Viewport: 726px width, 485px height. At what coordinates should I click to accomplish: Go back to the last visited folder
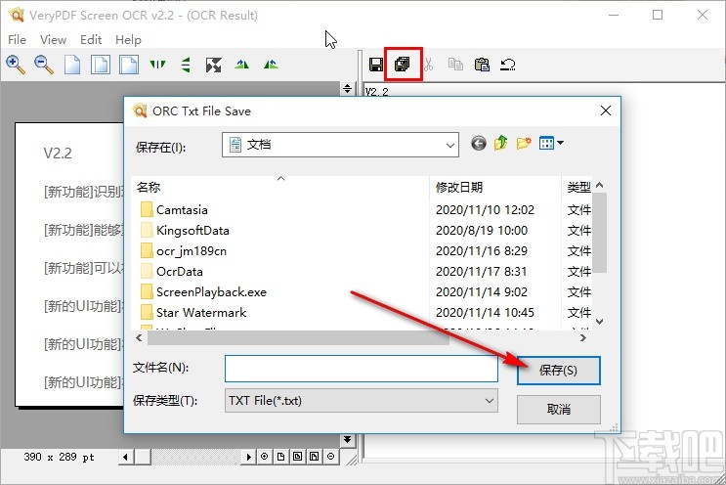[x=479, y=144]
